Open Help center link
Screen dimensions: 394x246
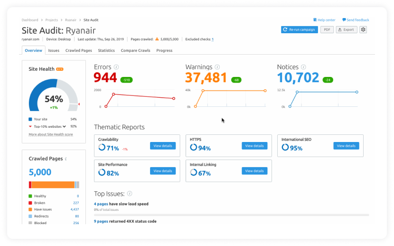[327, 20]
